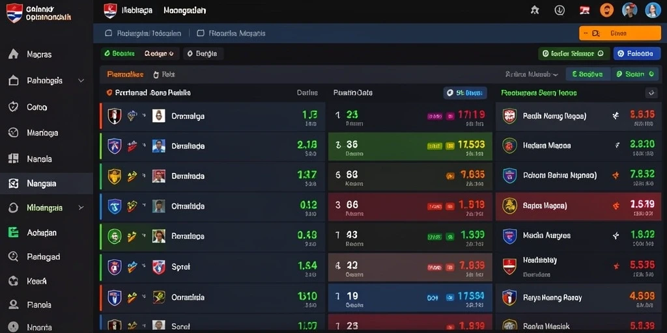
Task: Tick the Rioaalia Micgabis checkbox
Action: pos(201,33)
